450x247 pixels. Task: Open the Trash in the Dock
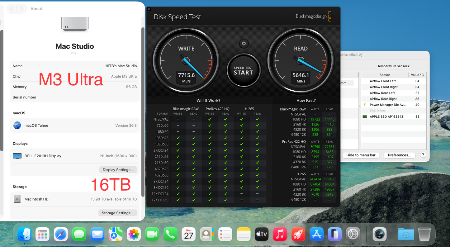pos(424,234)
